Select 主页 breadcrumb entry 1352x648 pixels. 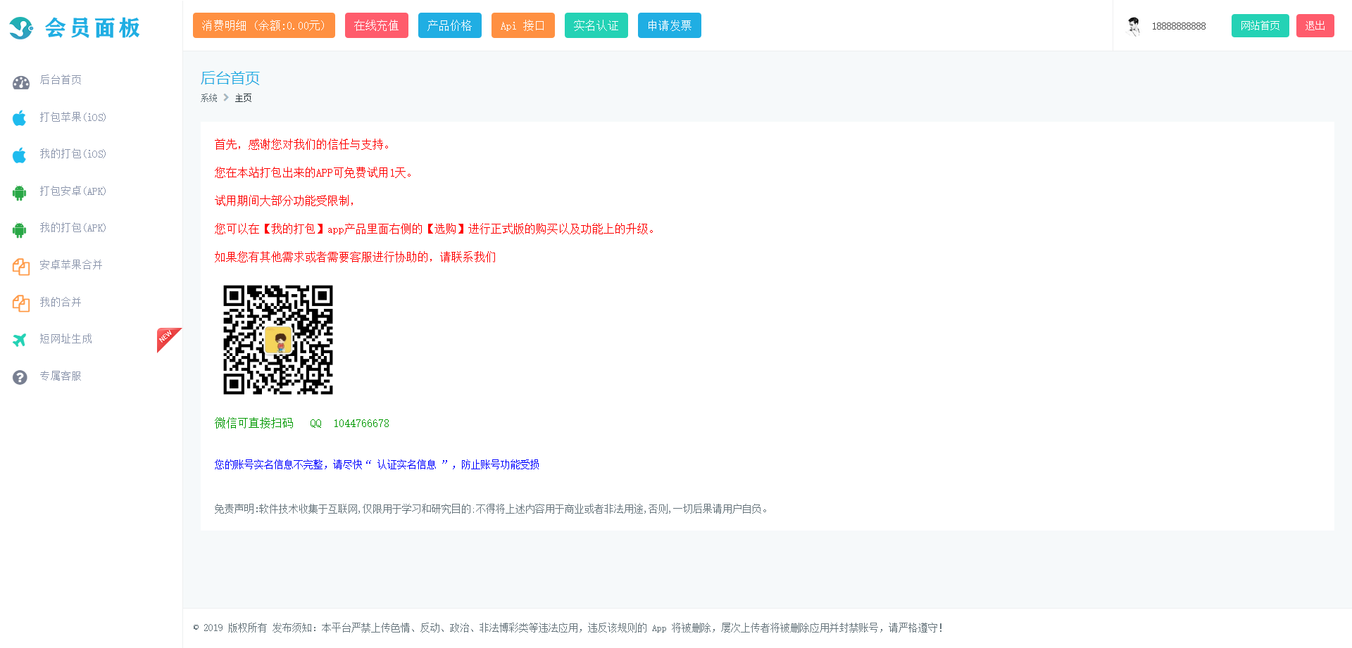click(x=243, y=98)
